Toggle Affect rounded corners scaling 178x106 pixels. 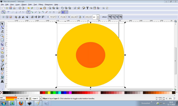(x=113, y=17)
